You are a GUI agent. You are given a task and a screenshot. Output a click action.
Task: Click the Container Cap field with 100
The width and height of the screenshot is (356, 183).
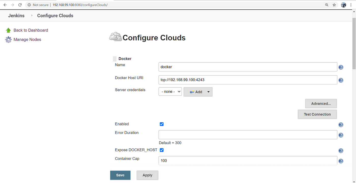(248, 161)
